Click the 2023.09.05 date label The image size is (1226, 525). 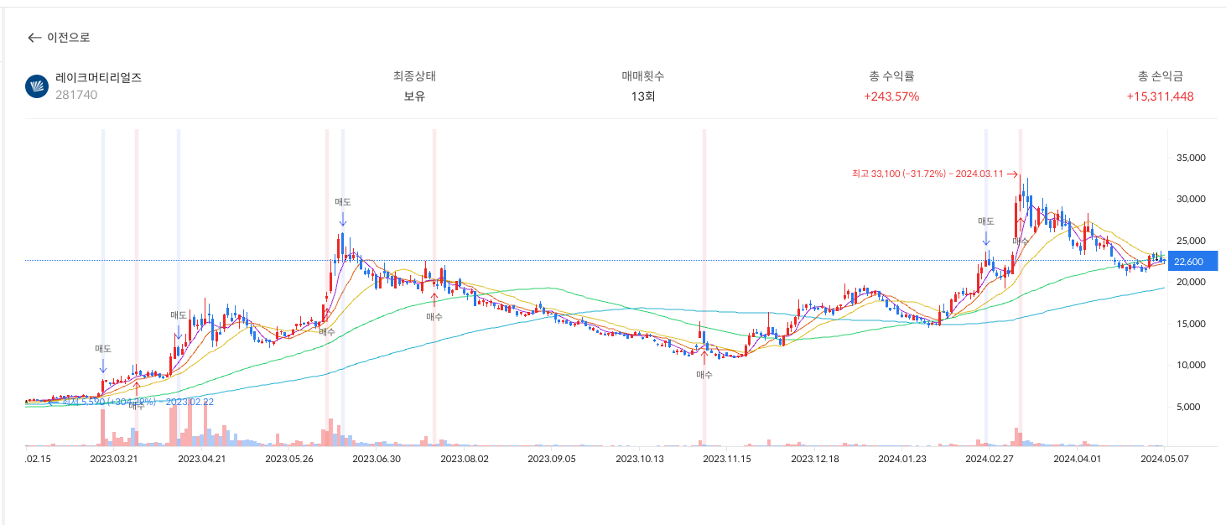(x=552, y=459)
